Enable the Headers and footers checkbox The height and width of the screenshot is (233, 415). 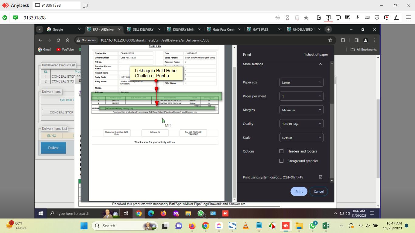click(281, 151)
